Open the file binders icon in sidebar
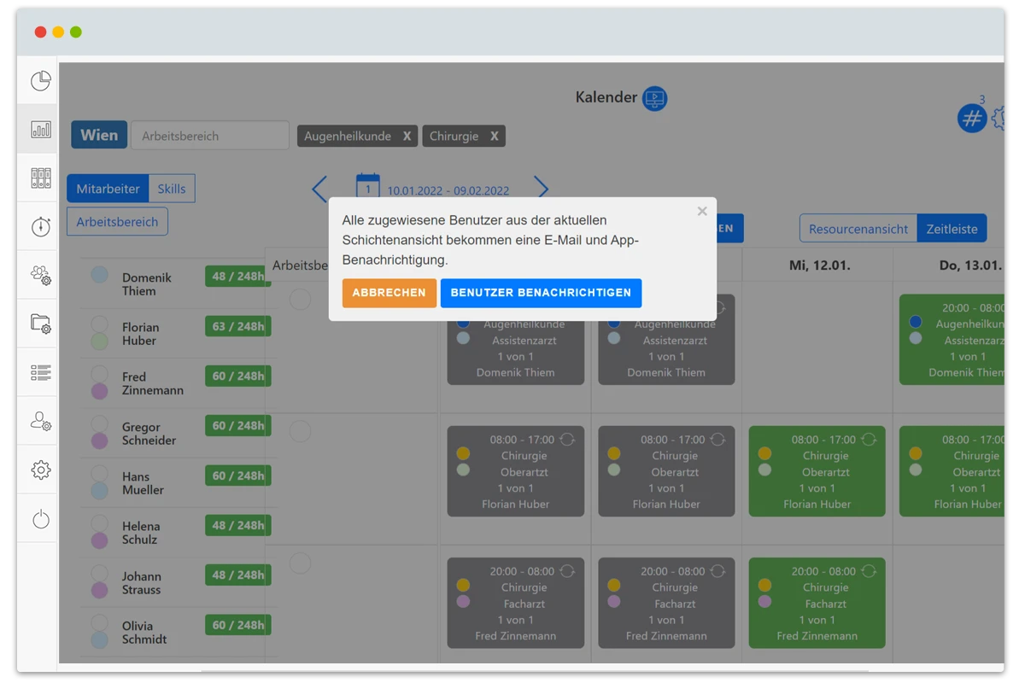The image size is (1025, 683). [x=40, y=178]
